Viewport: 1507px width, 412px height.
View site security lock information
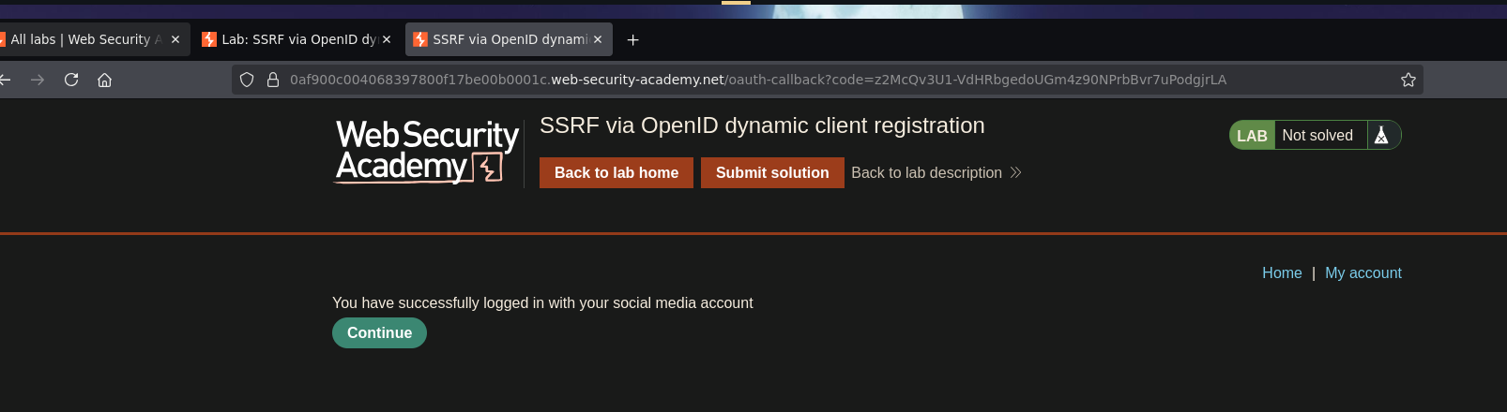(x=273, y=80)
